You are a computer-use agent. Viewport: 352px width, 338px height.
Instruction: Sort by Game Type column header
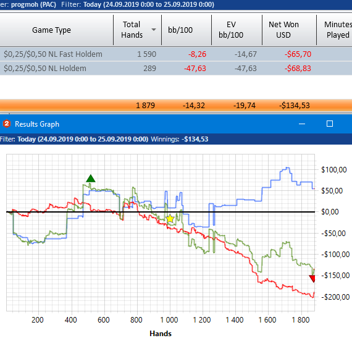pyautogui.click(x=51, y=30)
